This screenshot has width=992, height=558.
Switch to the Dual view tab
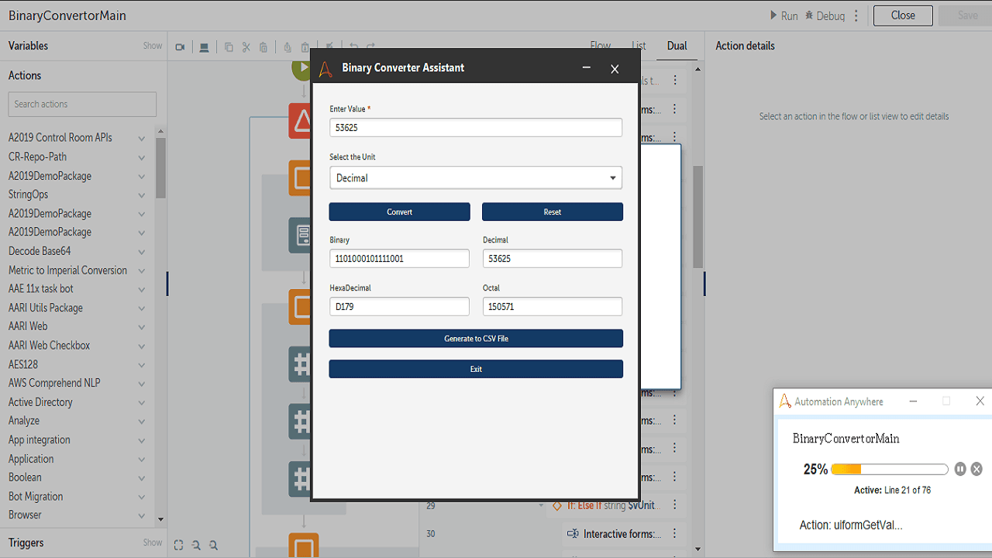[x=677, y=46]
